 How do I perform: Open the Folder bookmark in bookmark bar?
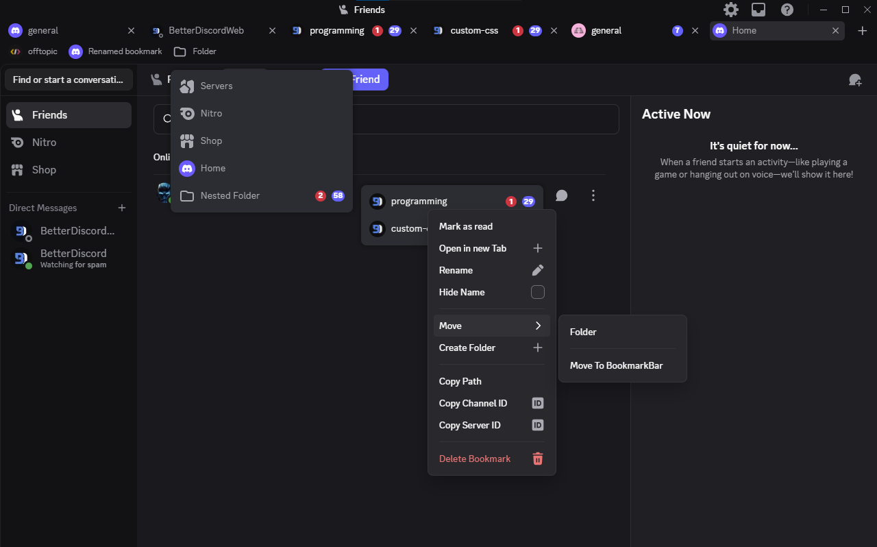(195, 51)
